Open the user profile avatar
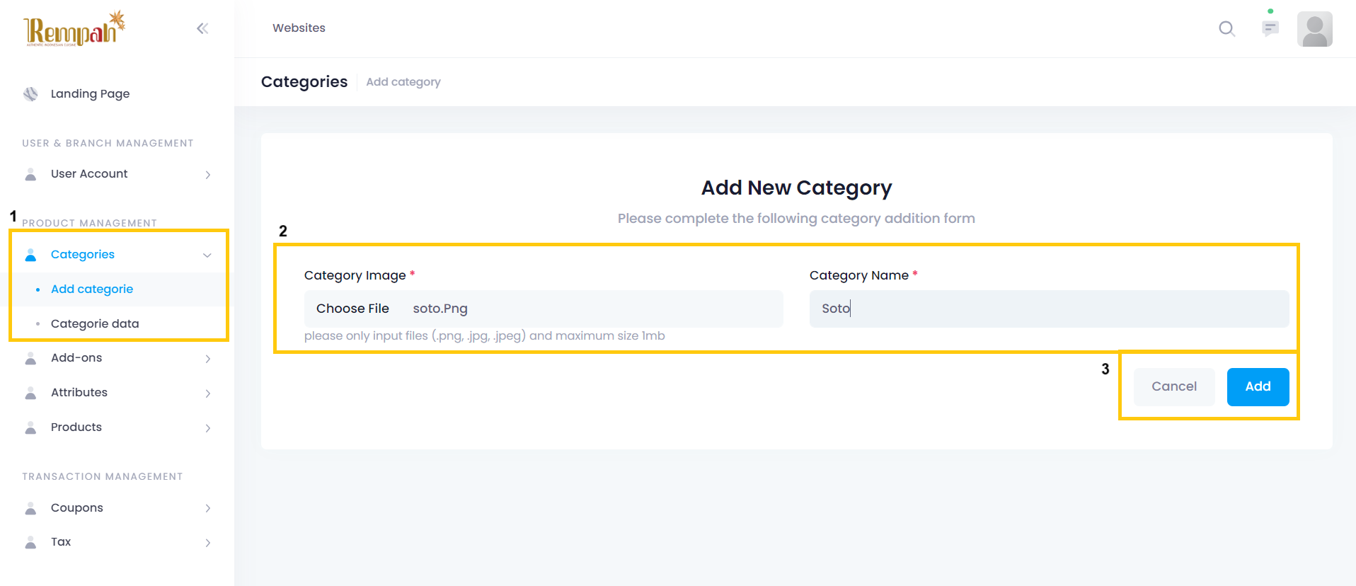This screenshot has height=586, width=1356. click(1314, 29)
